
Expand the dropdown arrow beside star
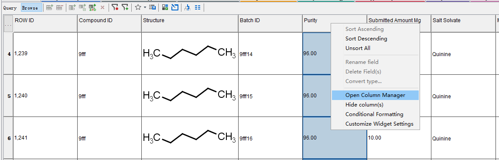tap(145, 7)
